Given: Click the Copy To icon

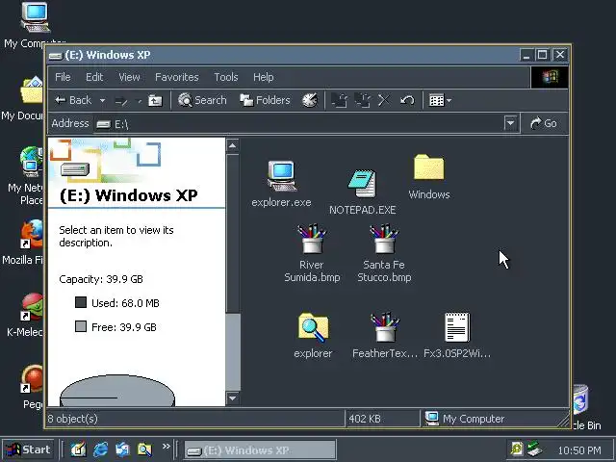Looking at the screenshot, I should tap(363, 100).
